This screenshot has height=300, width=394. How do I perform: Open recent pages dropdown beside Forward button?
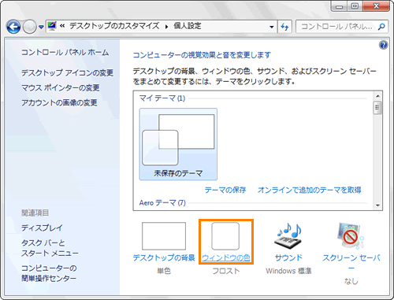coord(41,27)
